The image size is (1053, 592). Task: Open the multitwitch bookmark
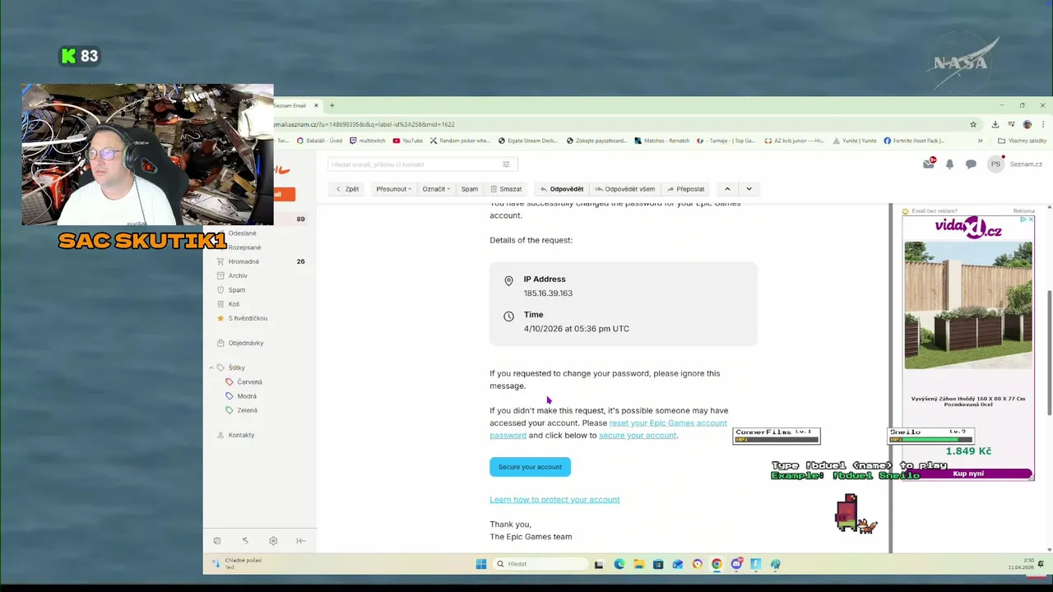click(x=367, y=141)
